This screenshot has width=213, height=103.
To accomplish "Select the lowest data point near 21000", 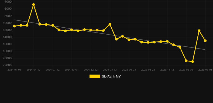I will [193, 61].
